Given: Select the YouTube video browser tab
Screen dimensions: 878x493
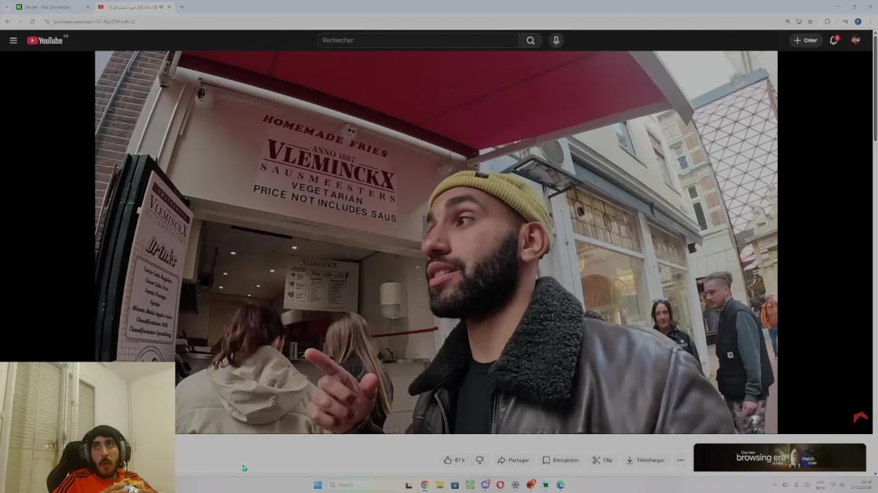Looking at the screenshot, I should coord(134,7).
